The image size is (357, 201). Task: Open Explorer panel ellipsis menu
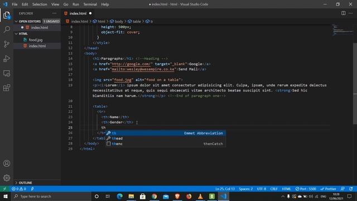pos(55,13)
